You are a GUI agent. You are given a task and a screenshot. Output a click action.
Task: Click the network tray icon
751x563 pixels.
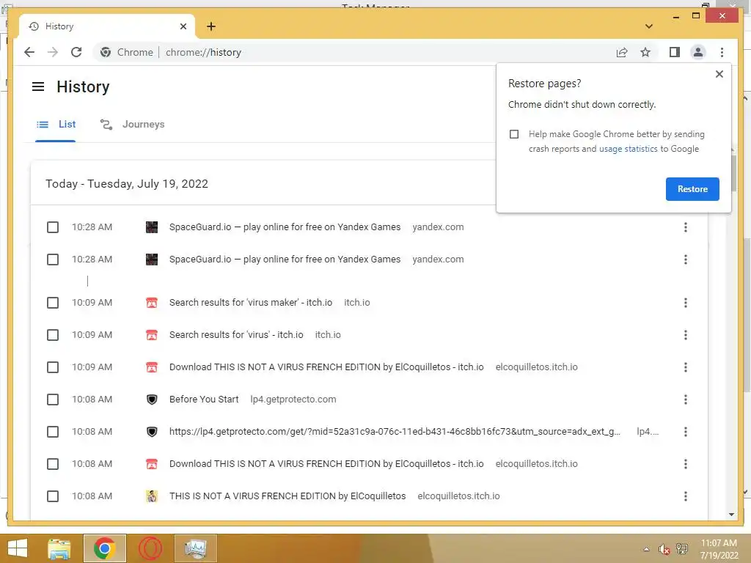click(x=682, y=549)
